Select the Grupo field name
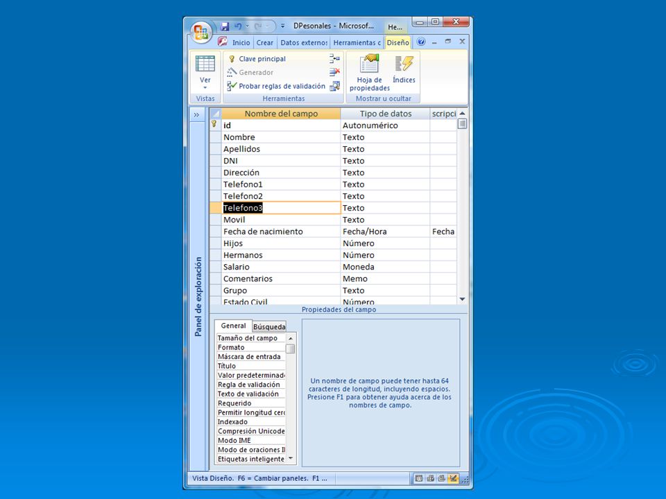Viewport: 666px width, 499px height. click(x=281, y=290)
